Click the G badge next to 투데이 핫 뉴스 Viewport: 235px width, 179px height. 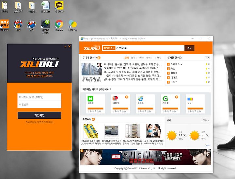click(99, 58)
